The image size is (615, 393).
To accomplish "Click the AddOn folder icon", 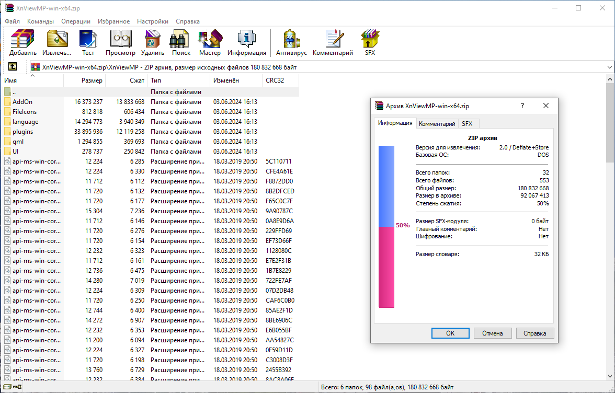I will (7, 102).
